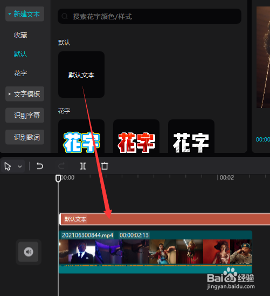The image size is (270, 296).
Task: Redo the last undone action
Action: [61, 166]
